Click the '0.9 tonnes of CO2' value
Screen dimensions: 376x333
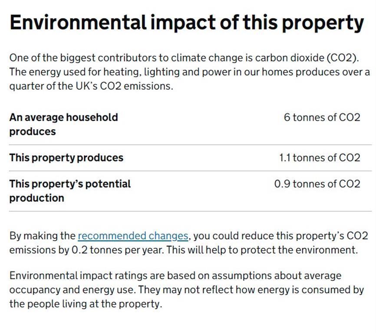click(317, 184)
